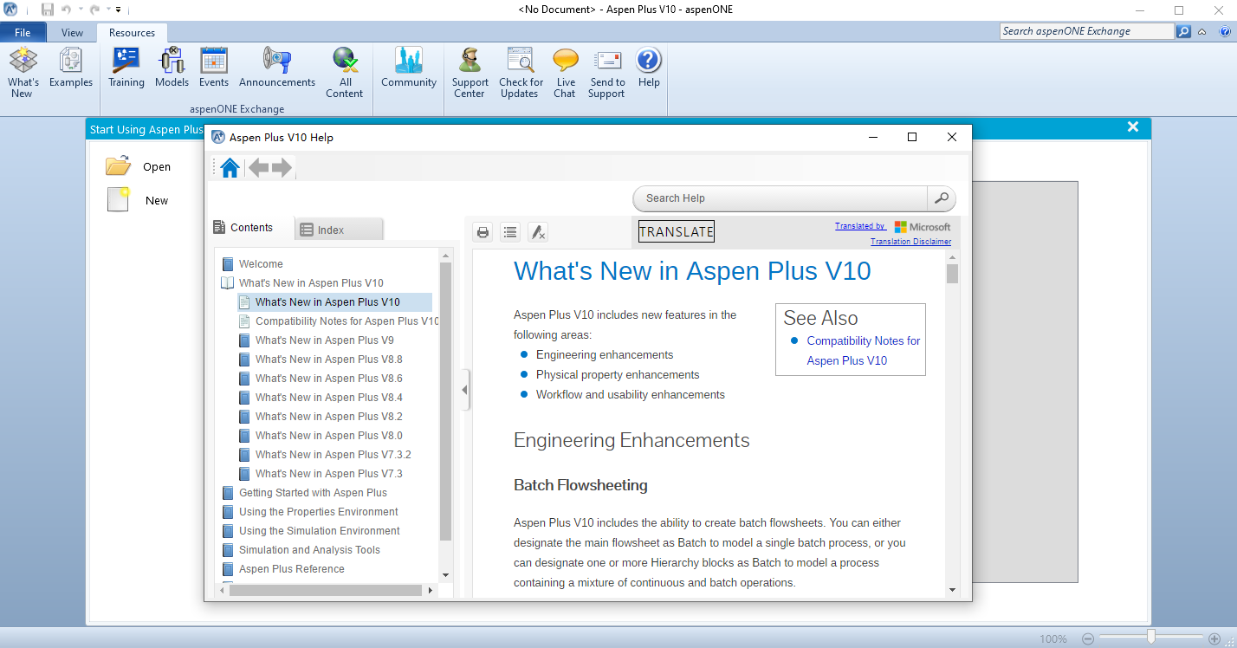Click the Home icon in the Help window
This screenshot has height=648, width=1237.
coord(229,166)
